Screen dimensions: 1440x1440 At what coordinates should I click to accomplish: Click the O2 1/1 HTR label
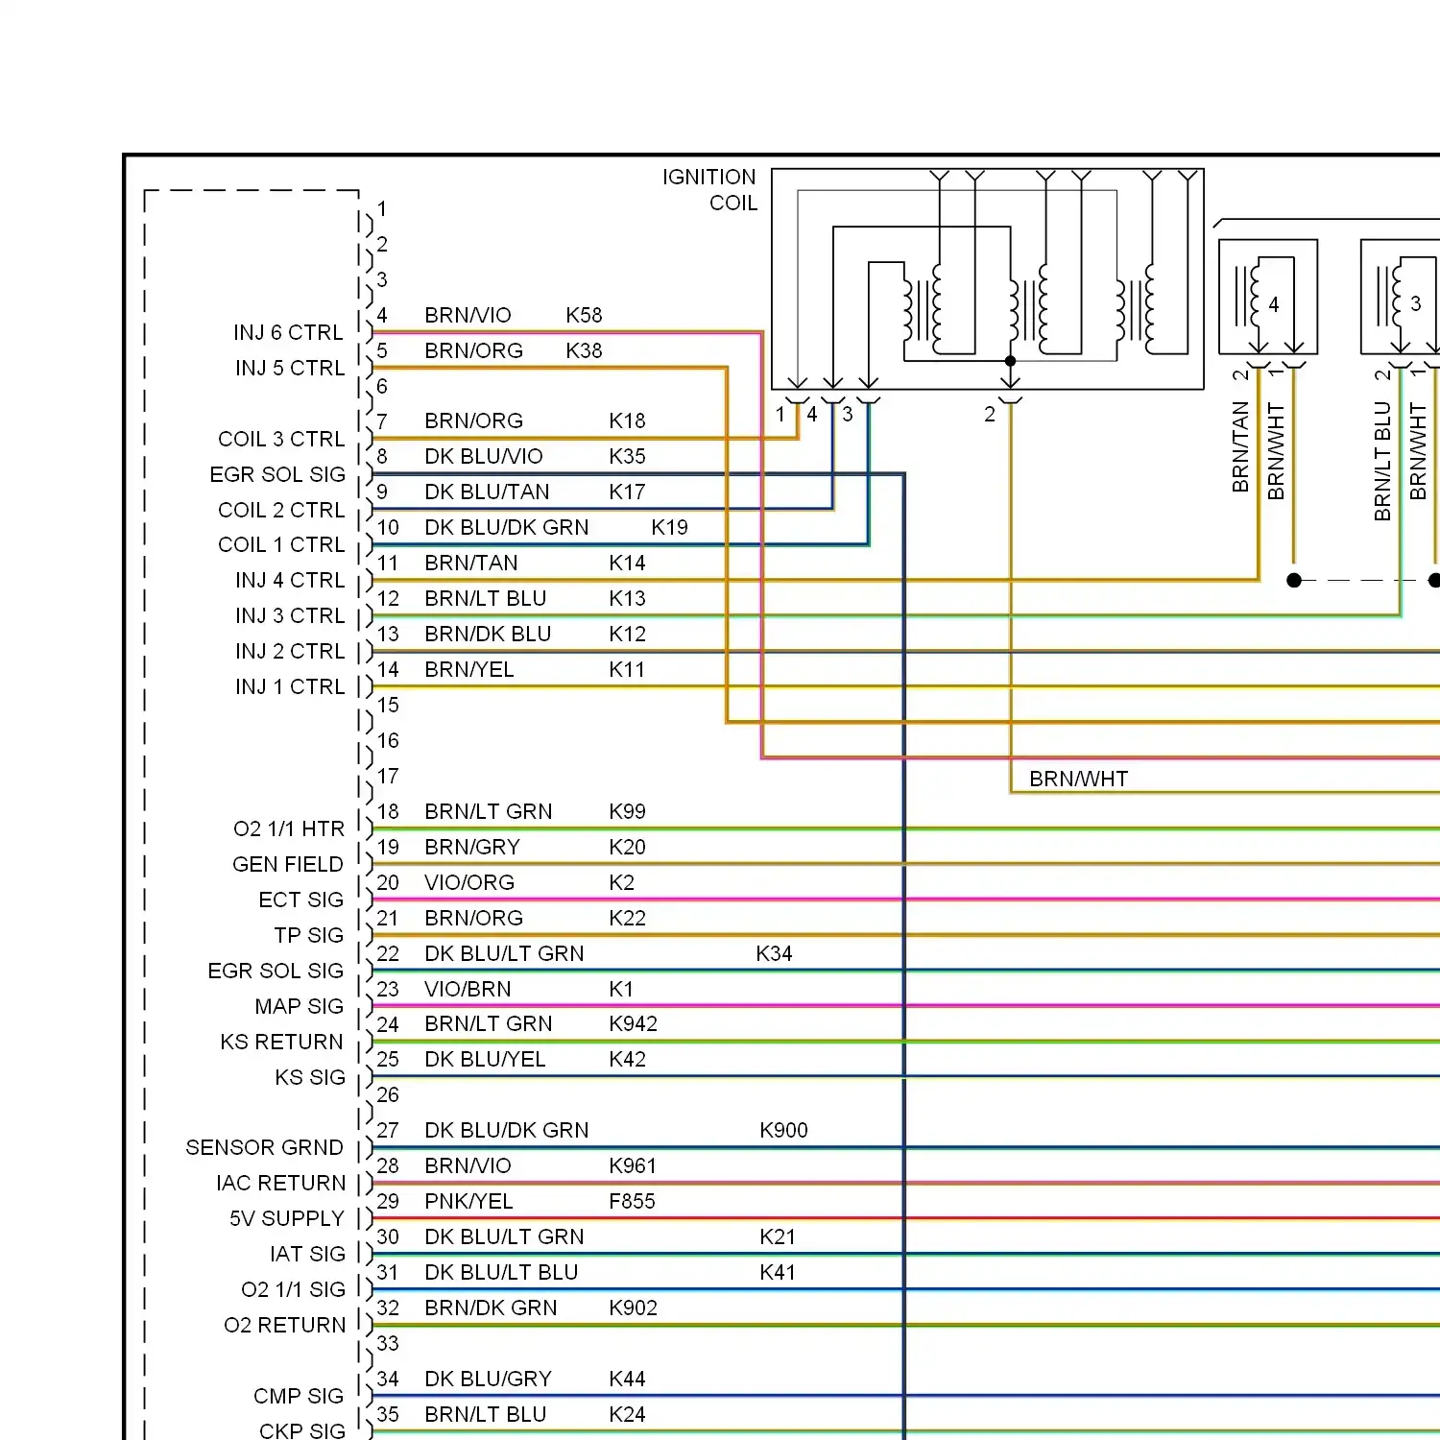coord(289,828)
